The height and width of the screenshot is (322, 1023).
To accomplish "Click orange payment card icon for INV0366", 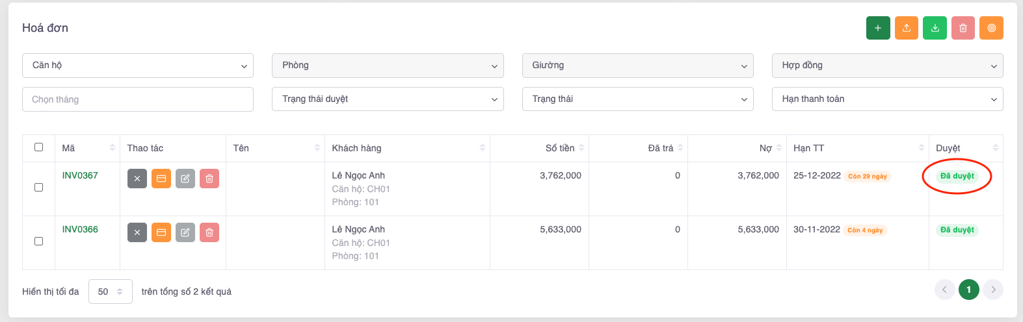I will coord(161,232).
